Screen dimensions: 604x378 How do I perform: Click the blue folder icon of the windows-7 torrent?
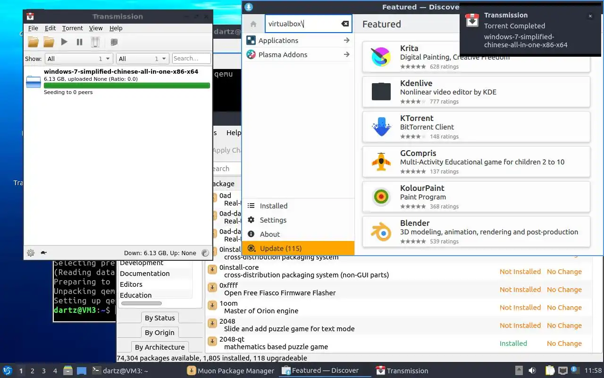pos(34,82)
